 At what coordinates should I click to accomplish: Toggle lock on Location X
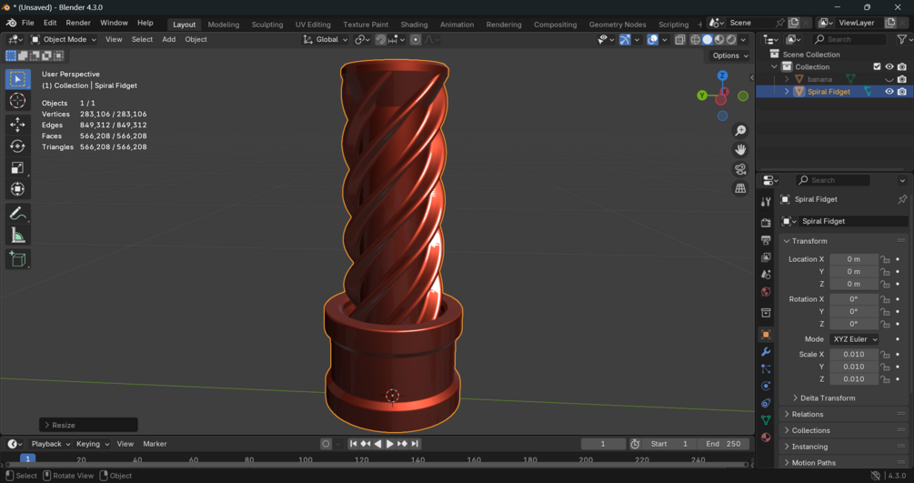885,259
